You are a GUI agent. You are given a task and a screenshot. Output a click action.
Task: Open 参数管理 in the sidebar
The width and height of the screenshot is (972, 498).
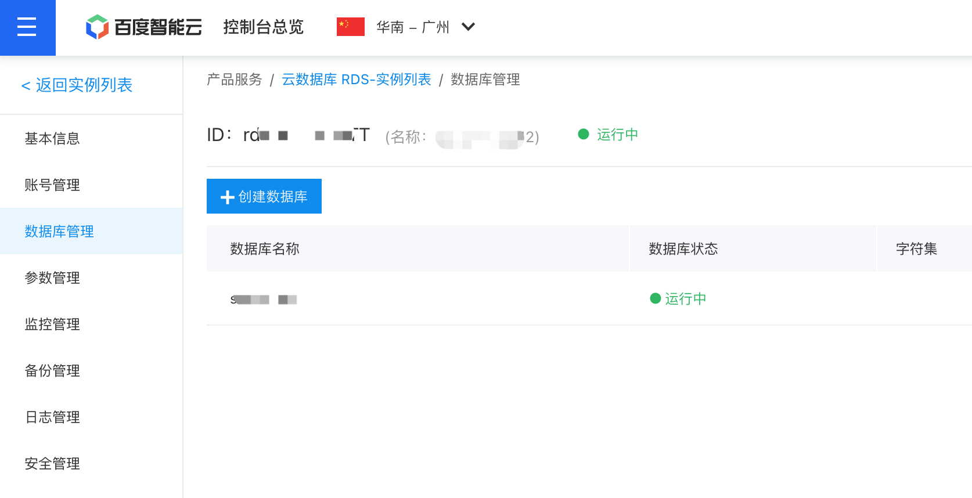tap(52, 278)
